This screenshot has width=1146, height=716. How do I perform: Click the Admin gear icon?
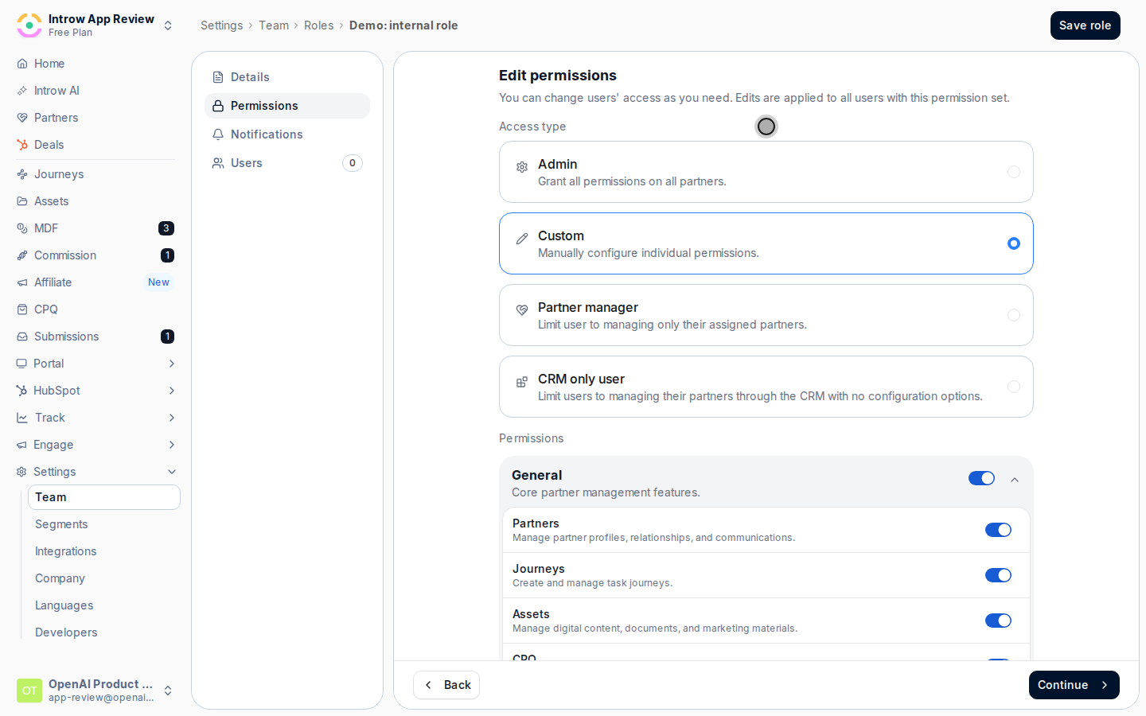click(x=522, y=167)
